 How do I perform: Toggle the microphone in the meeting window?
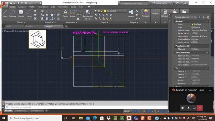coord(188,108)
